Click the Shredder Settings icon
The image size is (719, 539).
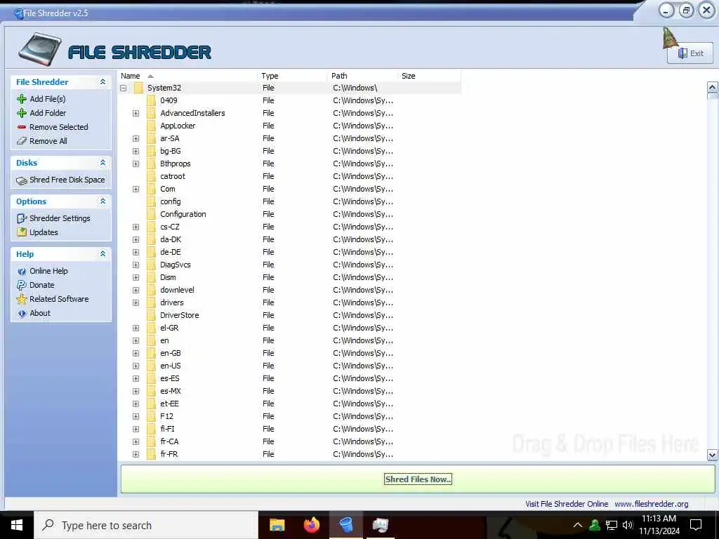pyautogui.click(x=21, y=219)
